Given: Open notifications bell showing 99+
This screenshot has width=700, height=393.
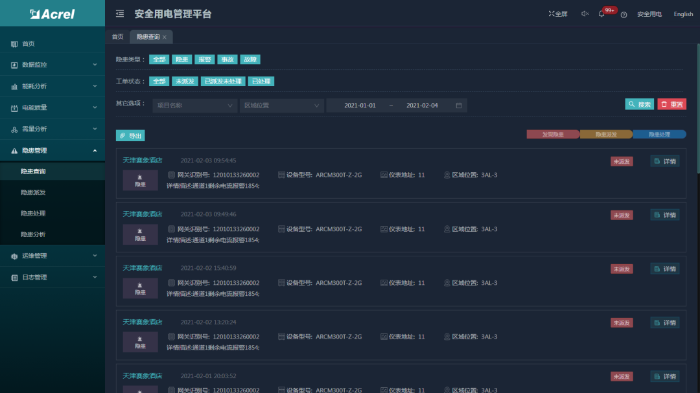Looking at the screenshot, I should click(x=602, y=14).
